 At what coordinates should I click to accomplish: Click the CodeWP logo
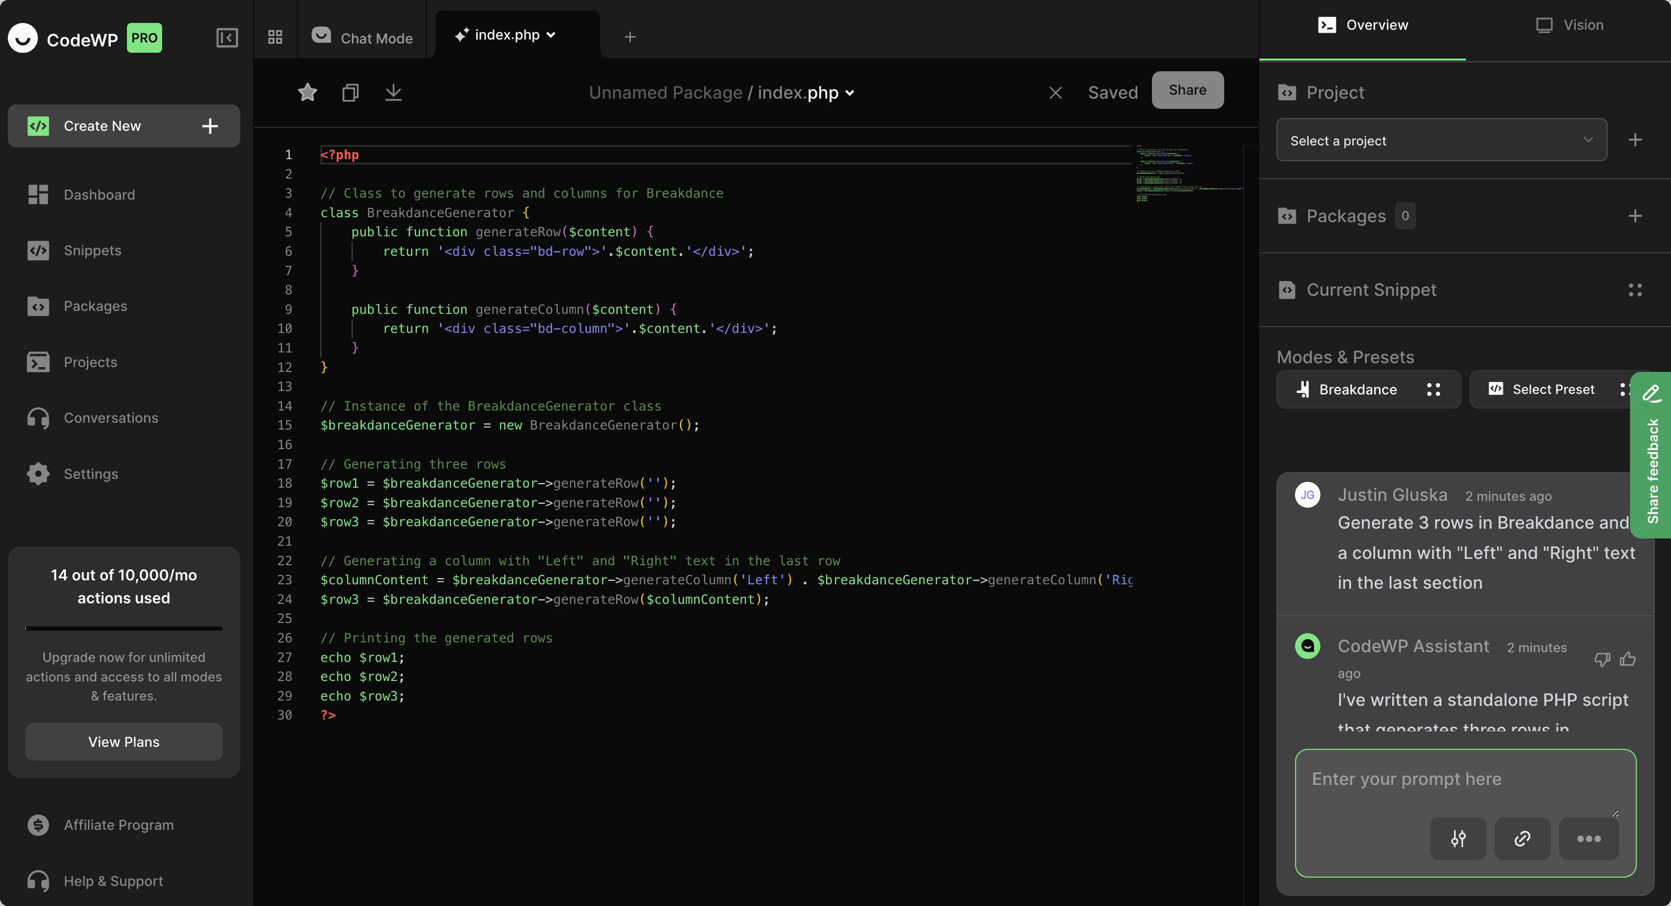[x=23, y=38]
